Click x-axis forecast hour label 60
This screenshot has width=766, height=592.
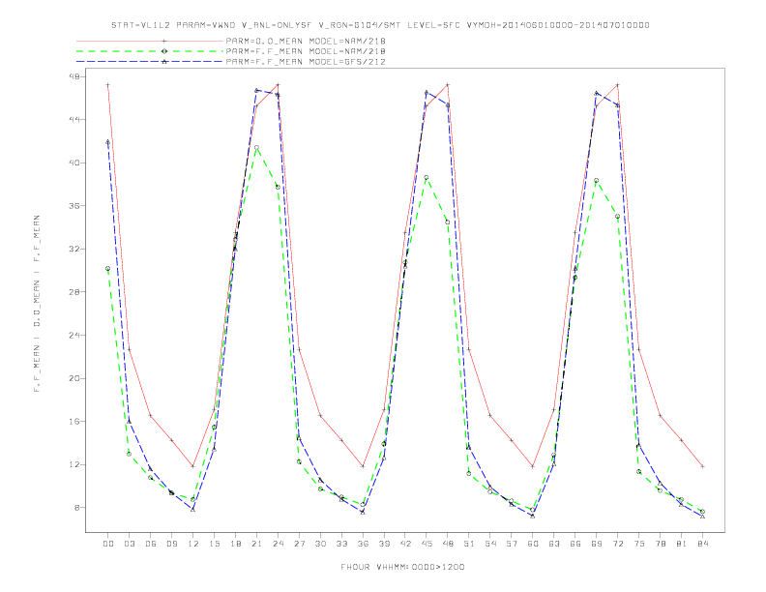tap(533, 544)
